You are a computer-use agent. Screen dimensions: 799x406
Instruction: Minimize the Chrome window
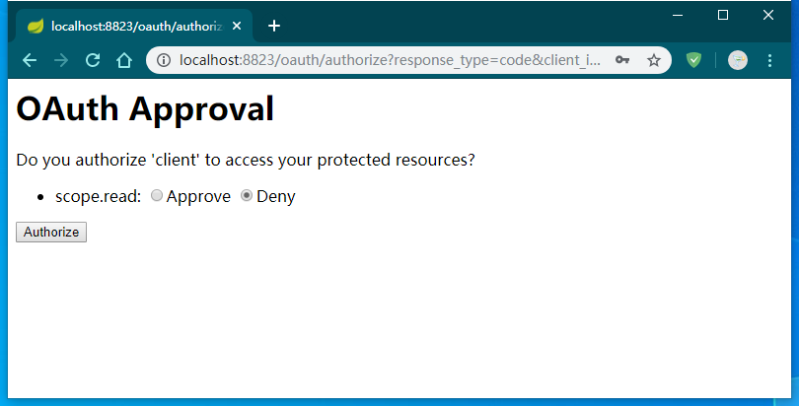678,15
